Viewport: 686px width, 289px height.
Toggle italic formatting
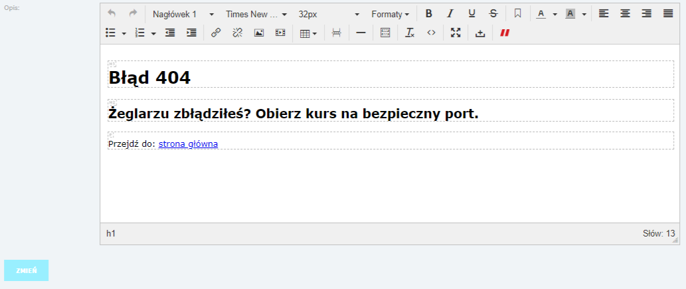(x=450, y=13)
